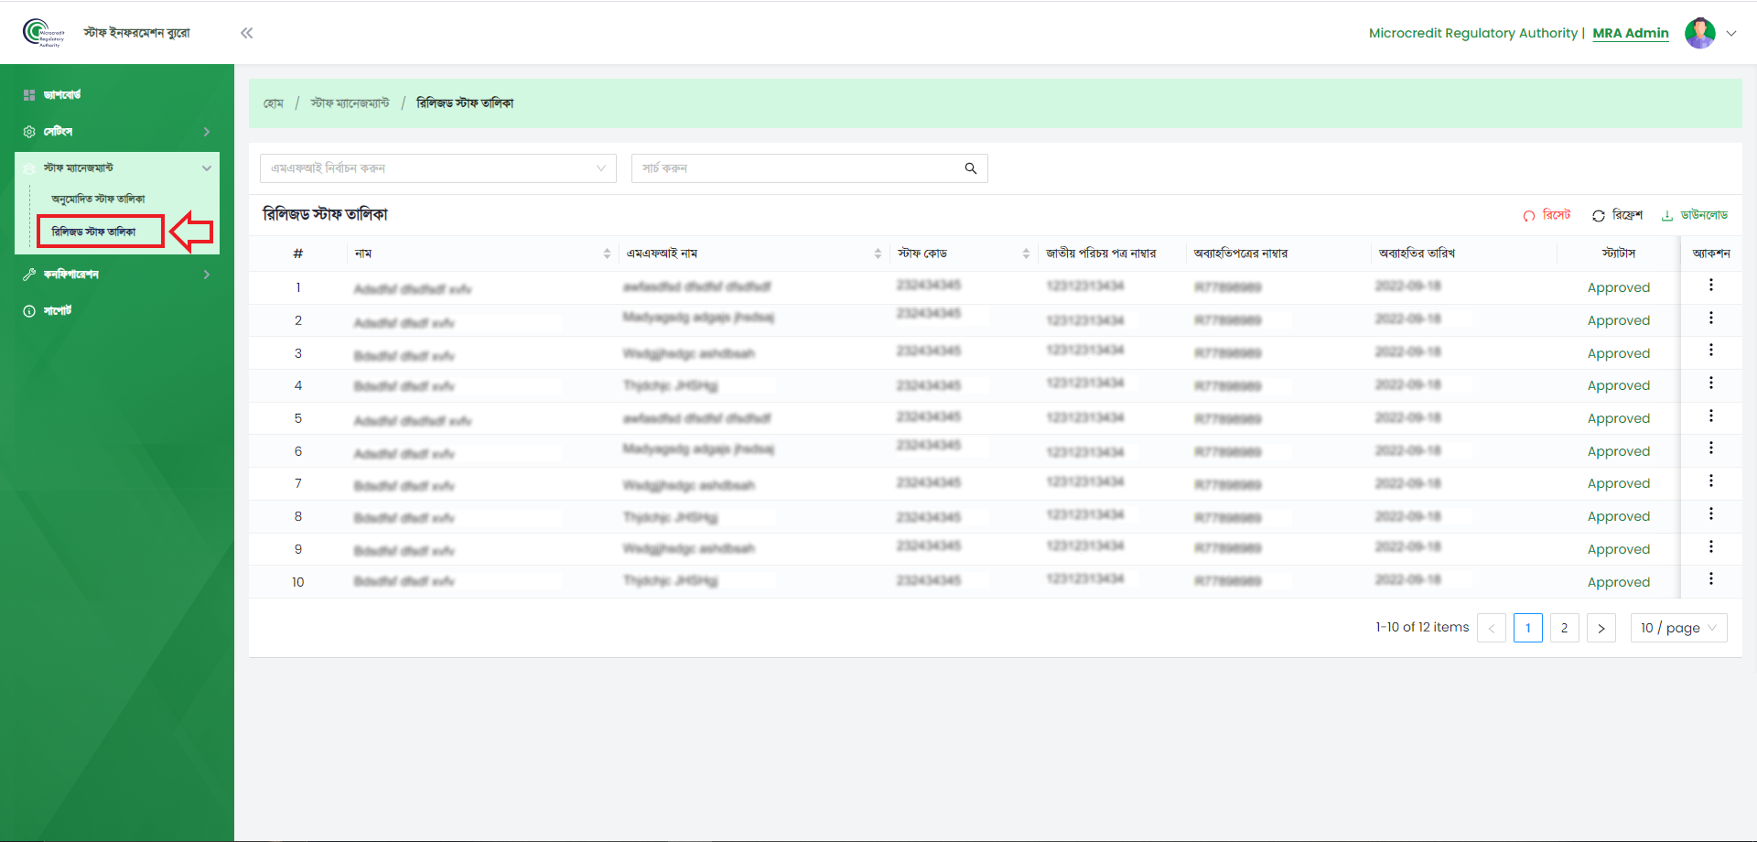Open the MFI selection dropdown
1757x842 pixels.
[x=438, y=168]
